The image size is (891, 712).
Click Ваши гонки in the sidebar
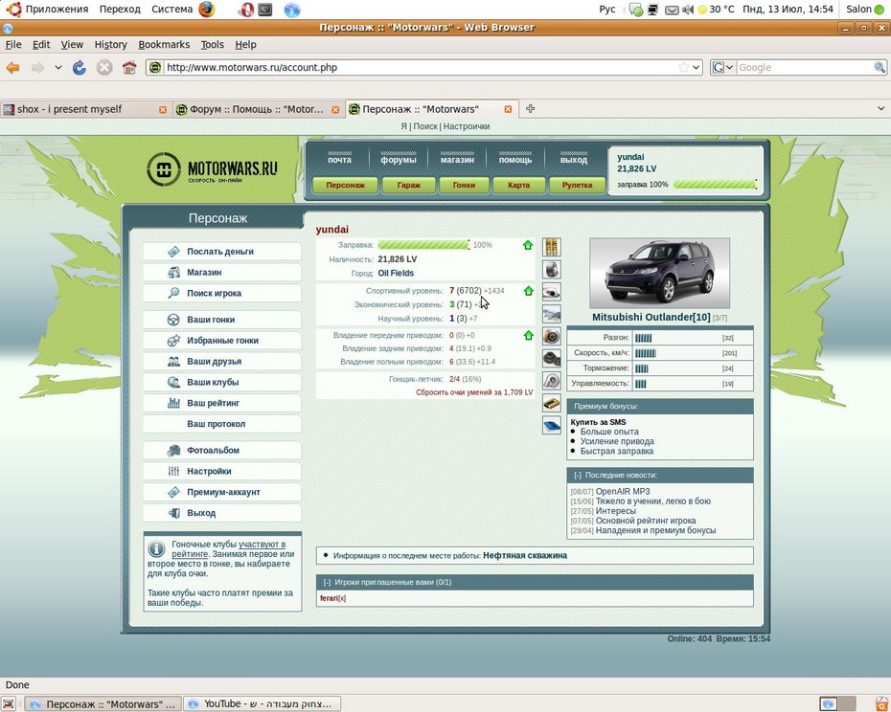[x=222, y=320]
